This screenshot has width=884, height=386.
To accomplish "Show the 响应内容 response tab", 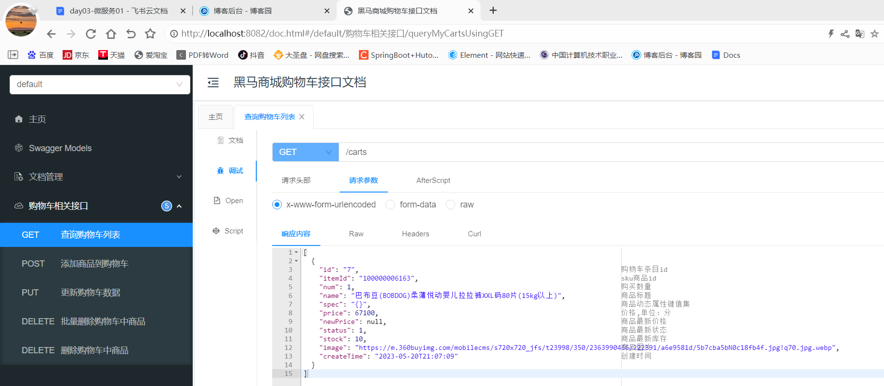I will click(296, 234).
